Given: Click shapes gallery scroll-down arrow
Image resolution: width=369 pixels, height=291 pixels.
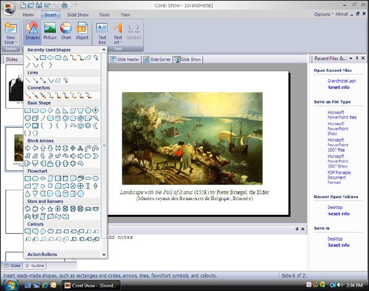Looking at the screenshot, I should point(104,255).
